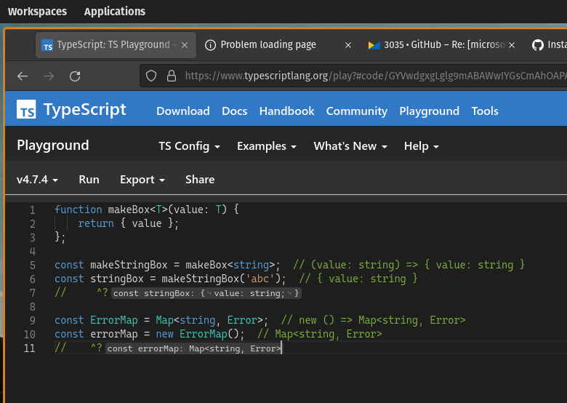The width and height of the screenshot is (567, 403).
Task: Click the browser forward arrow
Action: pyautogui.click(x=49, y=76)
